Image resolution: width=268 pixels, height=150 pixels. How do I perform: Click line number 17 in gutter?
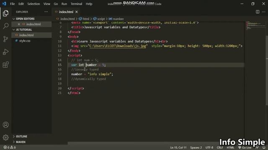point(59,74)
